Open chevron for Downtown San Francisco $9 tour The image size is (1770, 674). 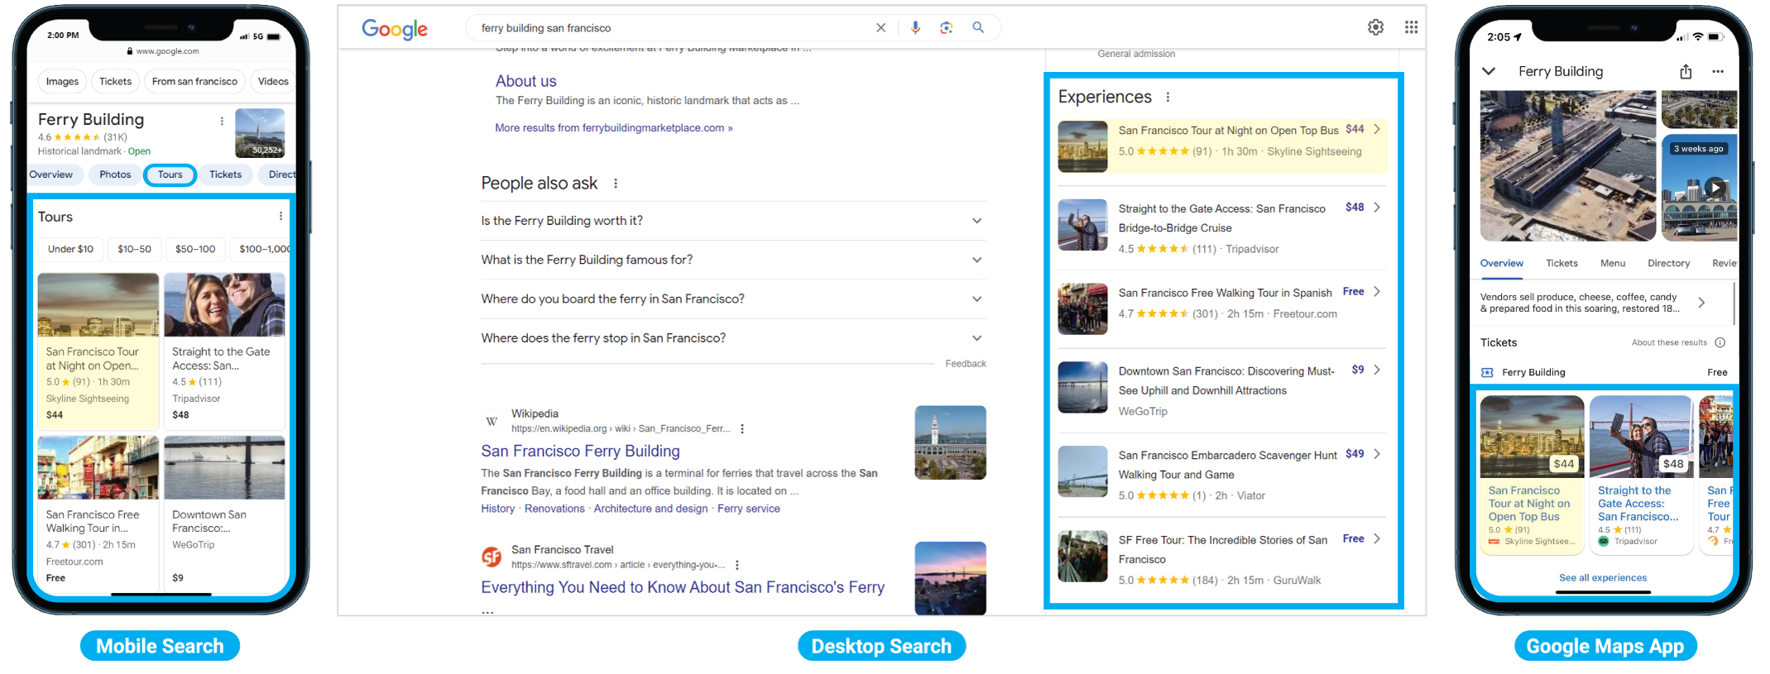[1377, 370]
